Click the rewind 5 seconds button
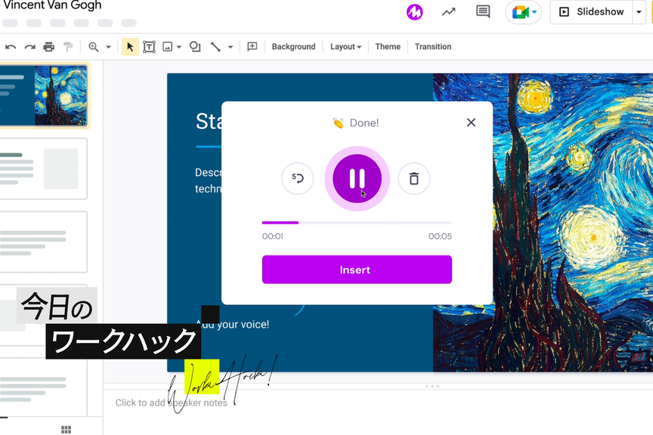Screen dimensions: 653x435 click(x=298, y=179)
